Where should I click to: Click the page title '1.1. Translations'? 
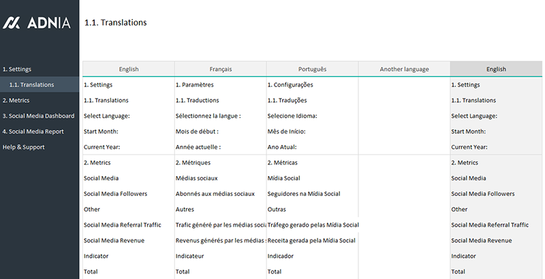pos(116,23)
